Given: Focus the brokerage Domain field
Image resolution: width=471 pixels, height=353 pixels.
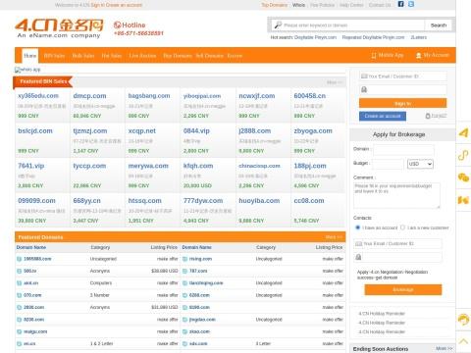Looking at the screenshot, I should pyautogui.click(x=403, y=150).
